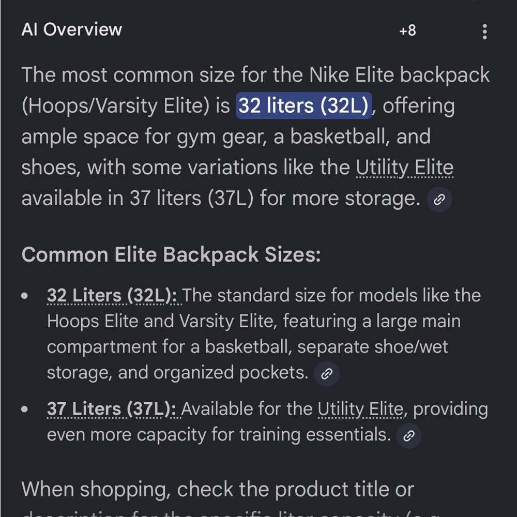Image resolution: width=517 pixels, height=517 pixels.
Task: Tap the "Common Elite Backpack Sizes" heading
Action: 172,254
